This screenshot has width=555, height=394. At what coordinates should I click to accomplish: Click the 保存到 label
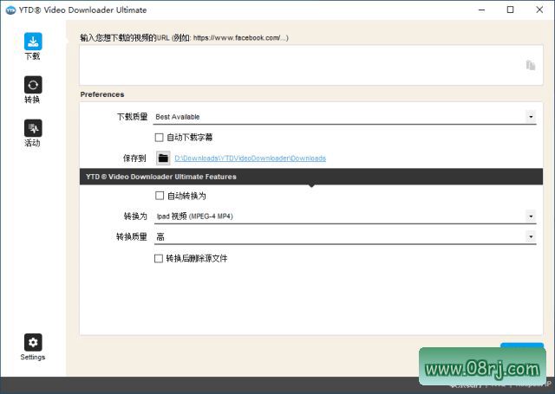point(134,158)
